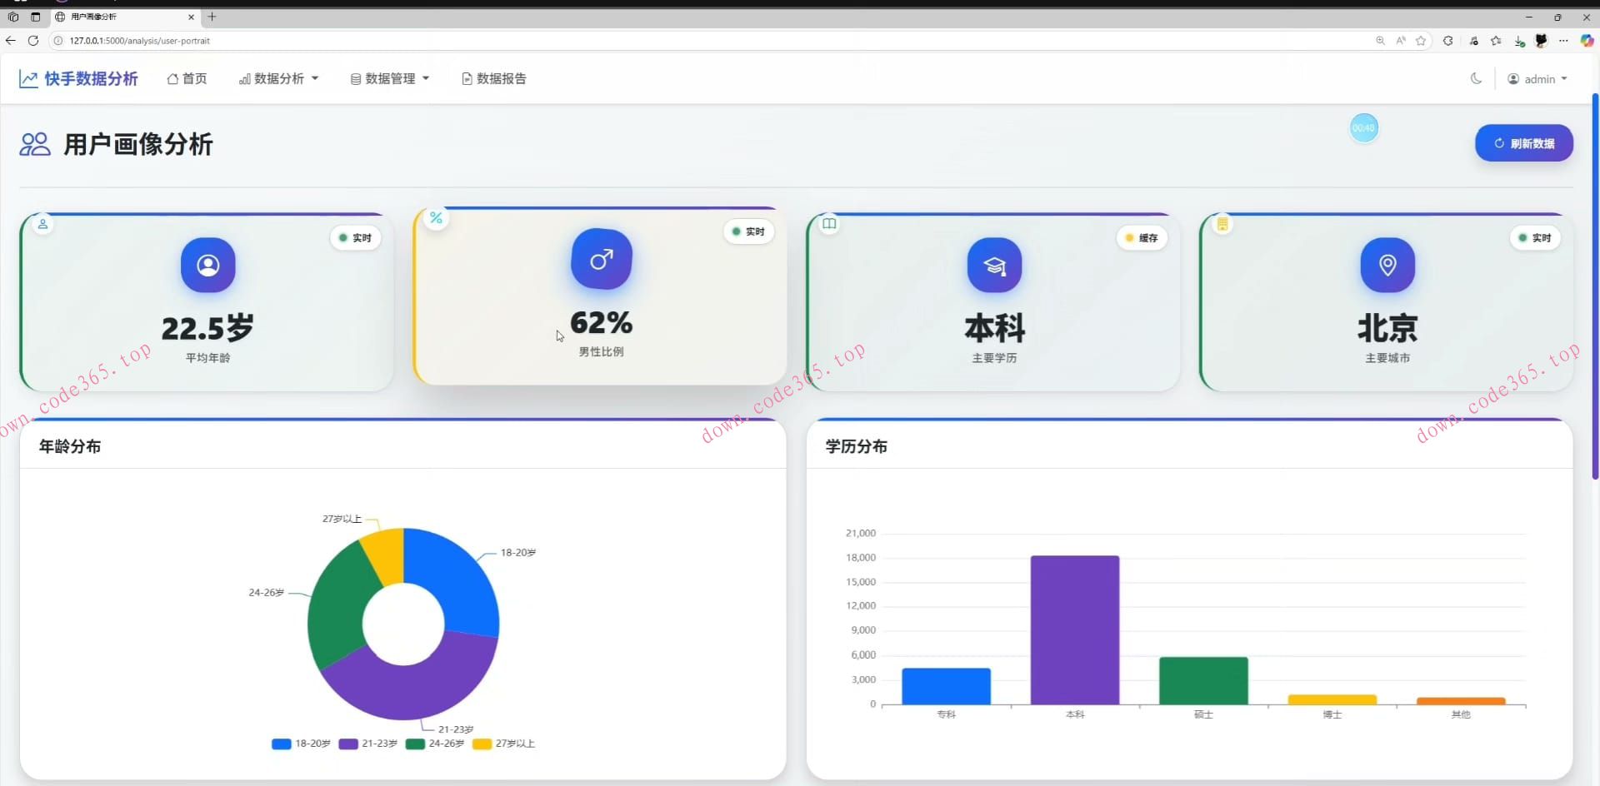Open the admin user account dropdown
Viewport: 1600px width, 786px height.
click(x=1537, y=79)
